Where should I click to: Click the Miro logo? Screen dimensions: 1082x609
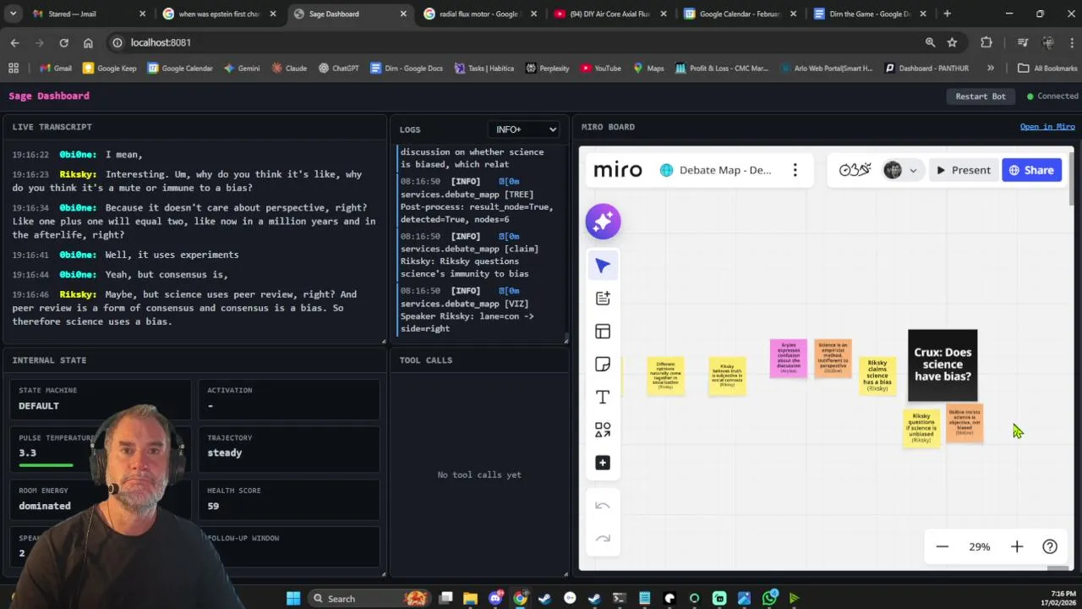(x=618, y=170)
